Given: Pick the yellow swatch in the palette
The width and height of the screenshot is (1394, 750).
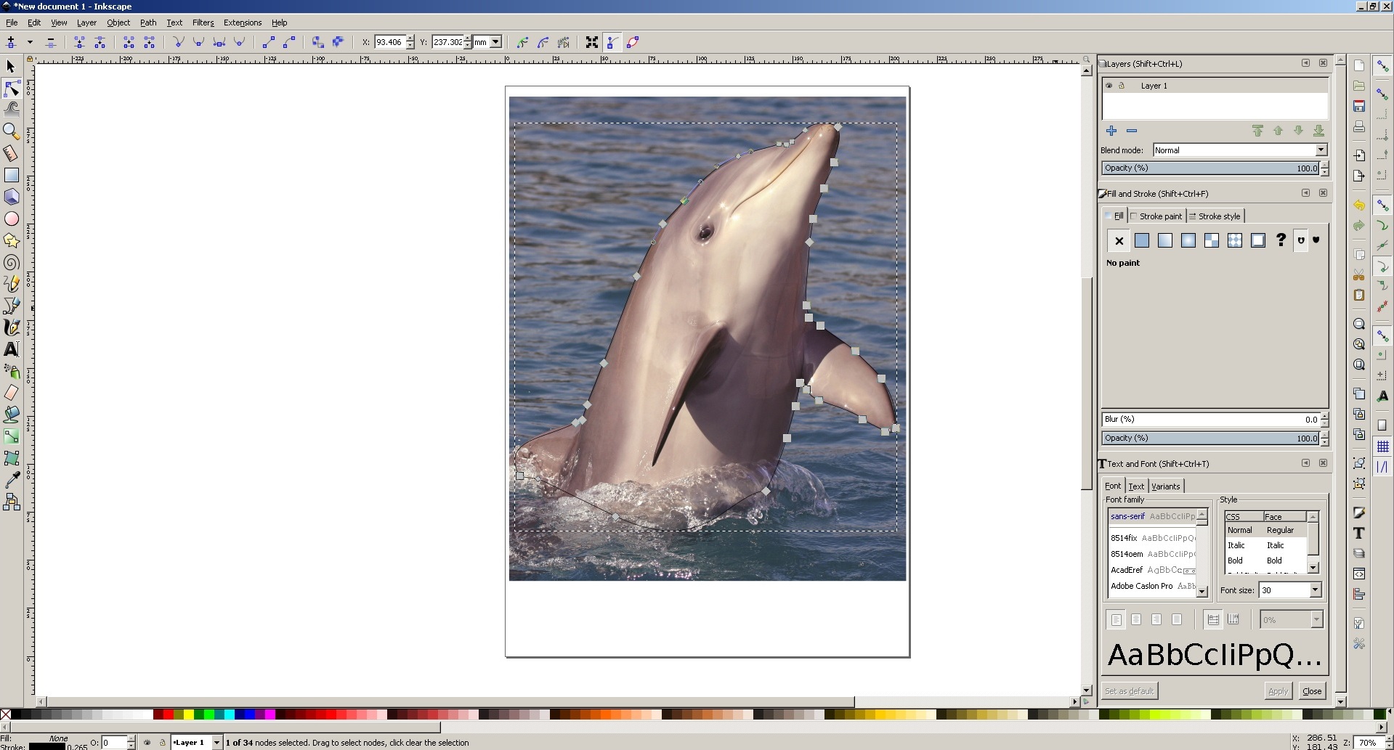Looking at the screenshot, I should (x=189, y=715).
